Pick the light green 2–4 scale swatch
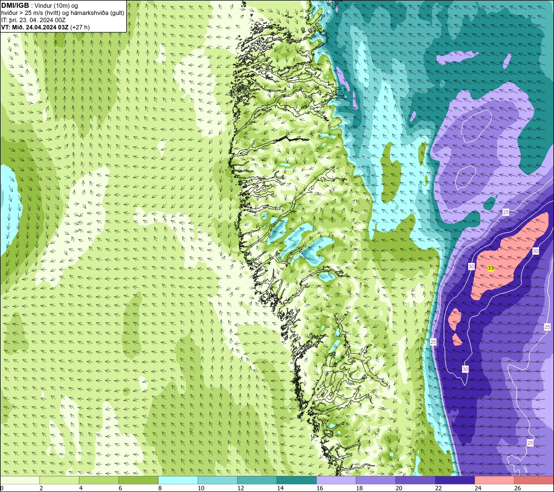This screenshot has width=554, height=492. (59, 480)
